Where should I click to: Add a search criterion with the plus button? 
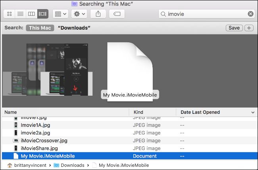249,28
